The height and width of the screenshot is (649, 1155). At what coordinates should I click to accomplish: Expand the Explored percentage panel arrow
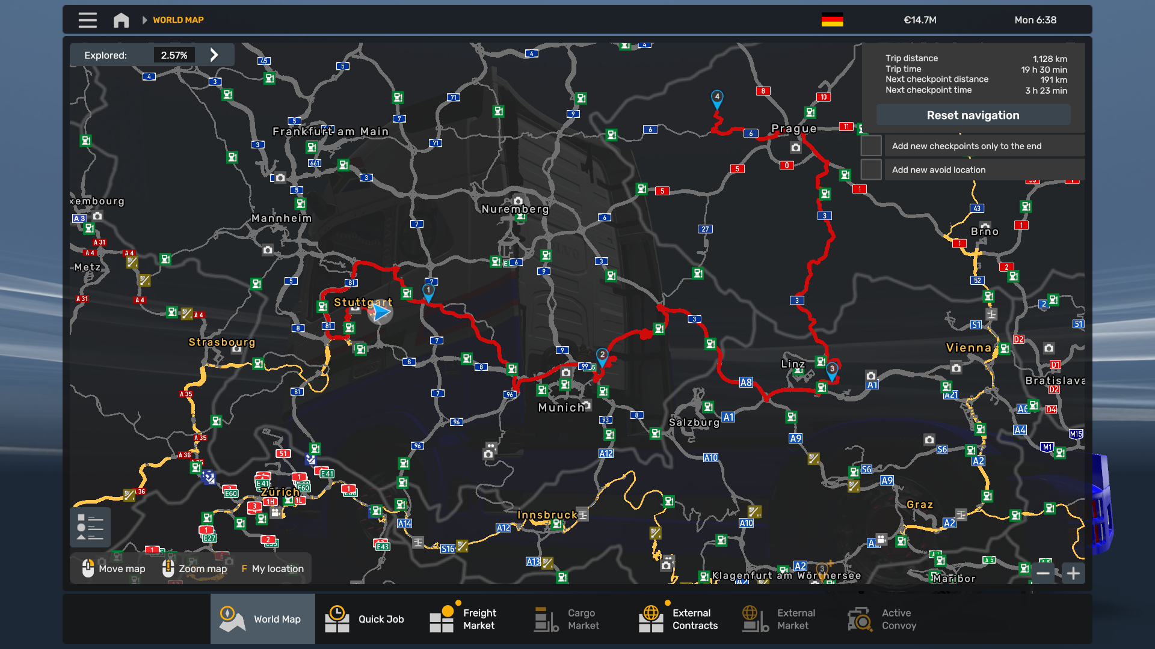click(x=214, y=55)
